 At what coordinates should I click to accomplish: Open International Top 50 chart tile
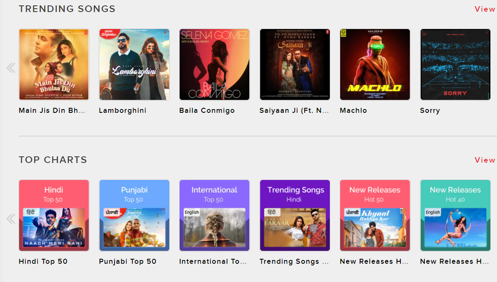click(214, 216)
